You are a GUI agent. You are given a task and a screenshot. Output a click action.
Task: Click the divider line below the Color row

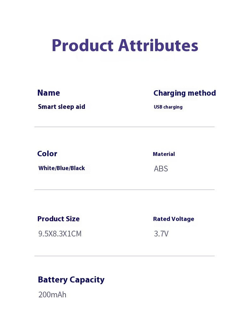click(124, 190)
